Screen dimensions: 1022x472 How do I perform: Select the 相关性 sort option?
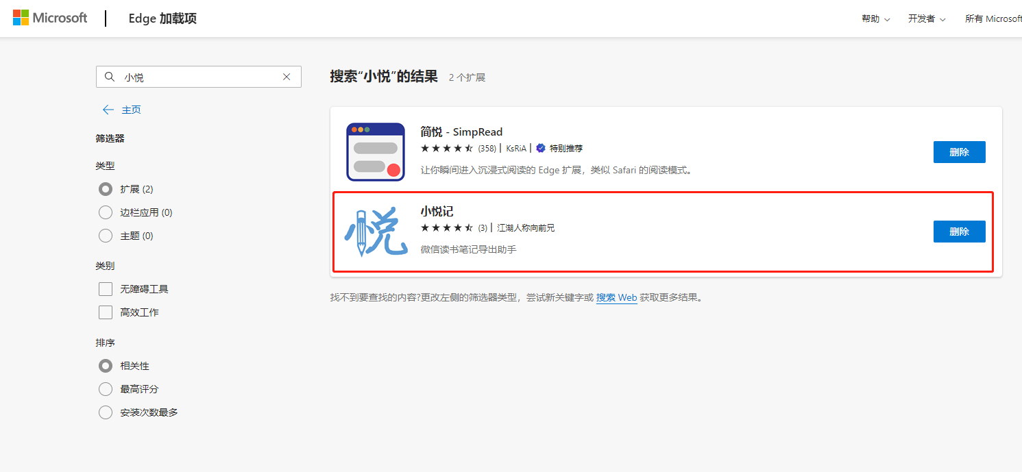106,366
